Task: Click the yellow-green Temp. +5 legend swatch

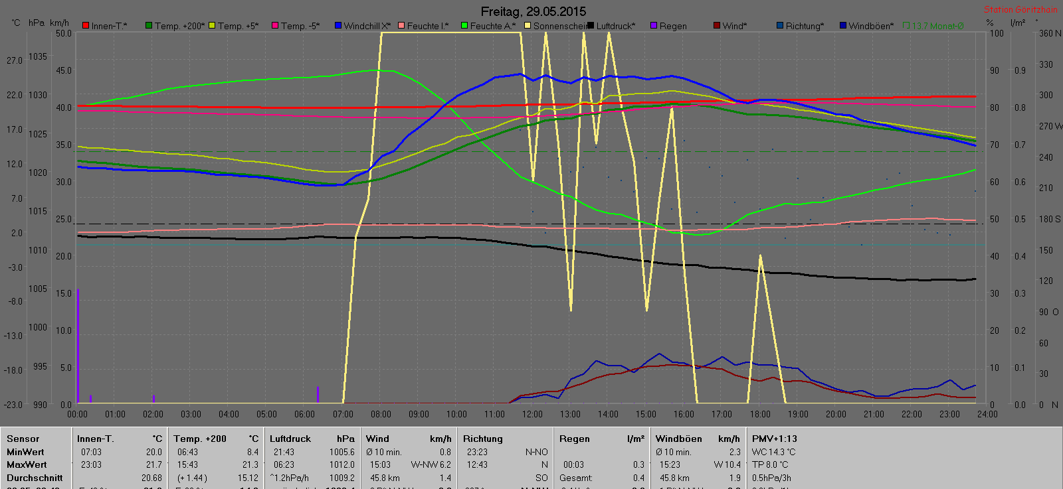Action: point(212,26)
